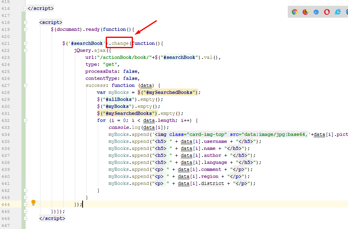Collapse document.ready fold at line 419
Screen dimensions: 348x229
pyautogui.click(x=26, y=30)
